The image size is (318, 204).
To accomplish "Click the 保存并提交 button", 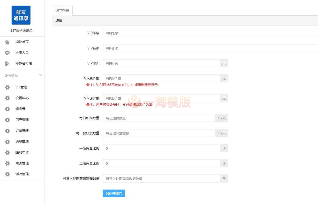I will [114, 193].
